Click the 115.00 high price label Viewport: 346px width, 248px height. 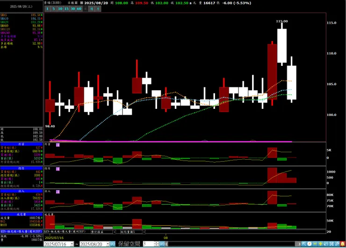pos(282,21)
